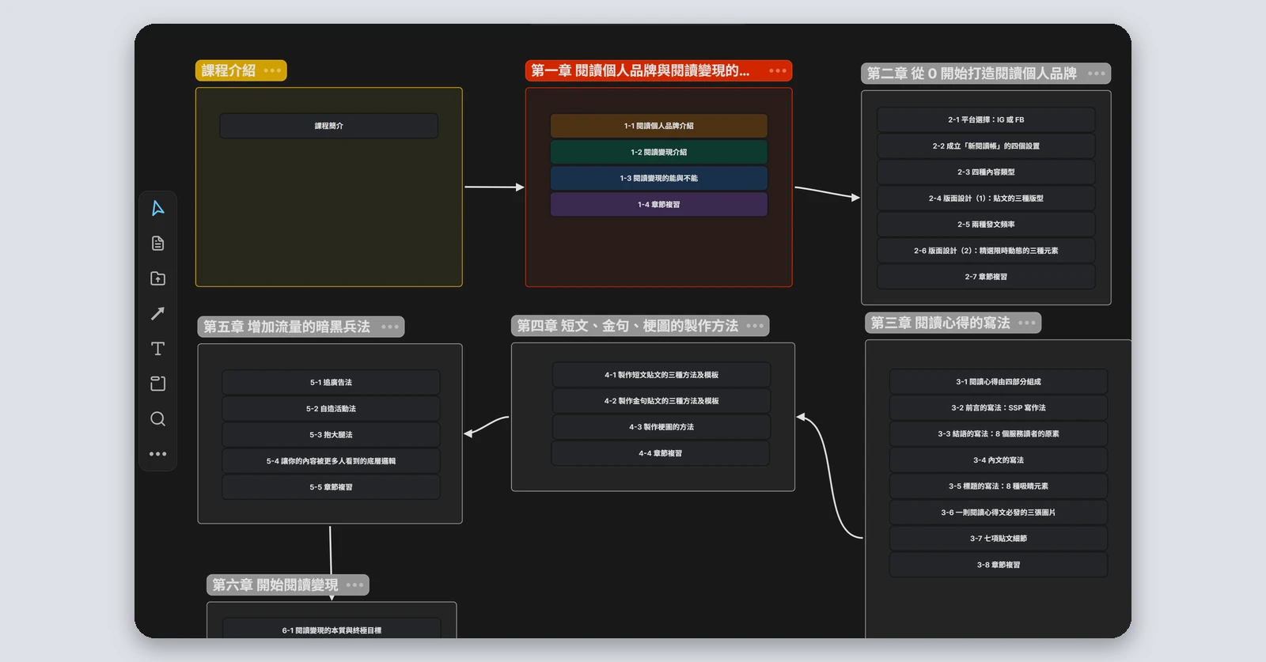
Task: Open search with the magnifier icon
Action: click(157, 419)
